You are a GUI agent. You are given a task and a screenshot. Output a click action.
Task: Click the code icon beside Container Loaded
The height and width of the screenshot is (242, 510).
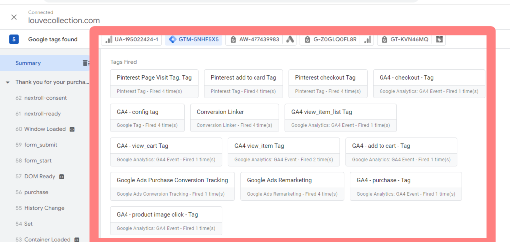[77, 240]
